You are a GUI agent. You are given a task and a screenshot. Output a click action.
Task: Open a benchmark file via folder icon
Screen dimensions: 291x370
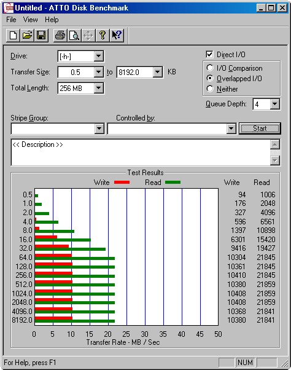(x=27, y=36)
